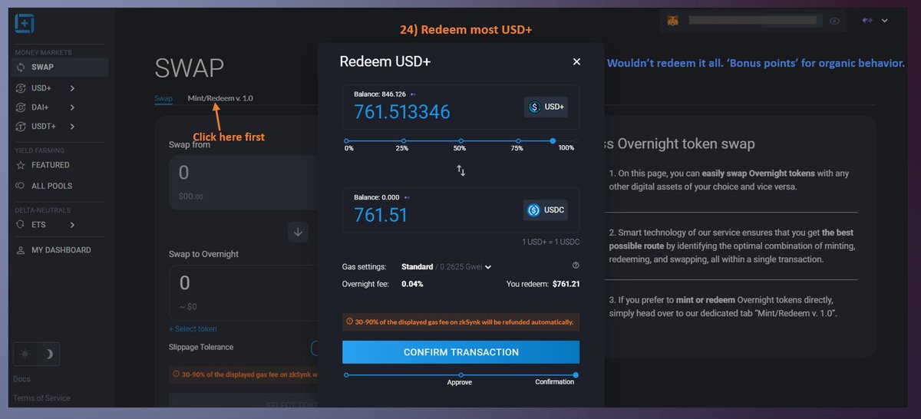This screenshot has height=419, width=921.
Task: Click the DAI+ sidebar coin icon
Action: click(21, 107)
